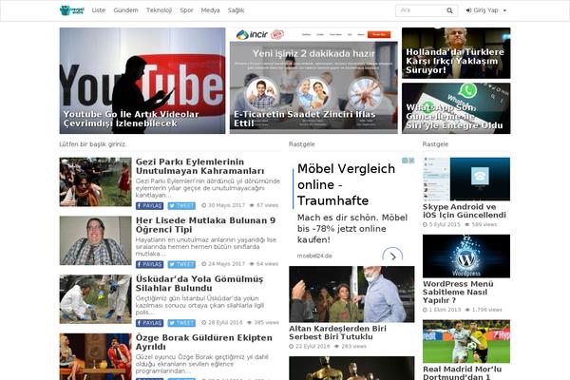This screenshot has height=380, width=570.
Task: Share Her Lisede article via Paylaş
Action: (149, 264)
